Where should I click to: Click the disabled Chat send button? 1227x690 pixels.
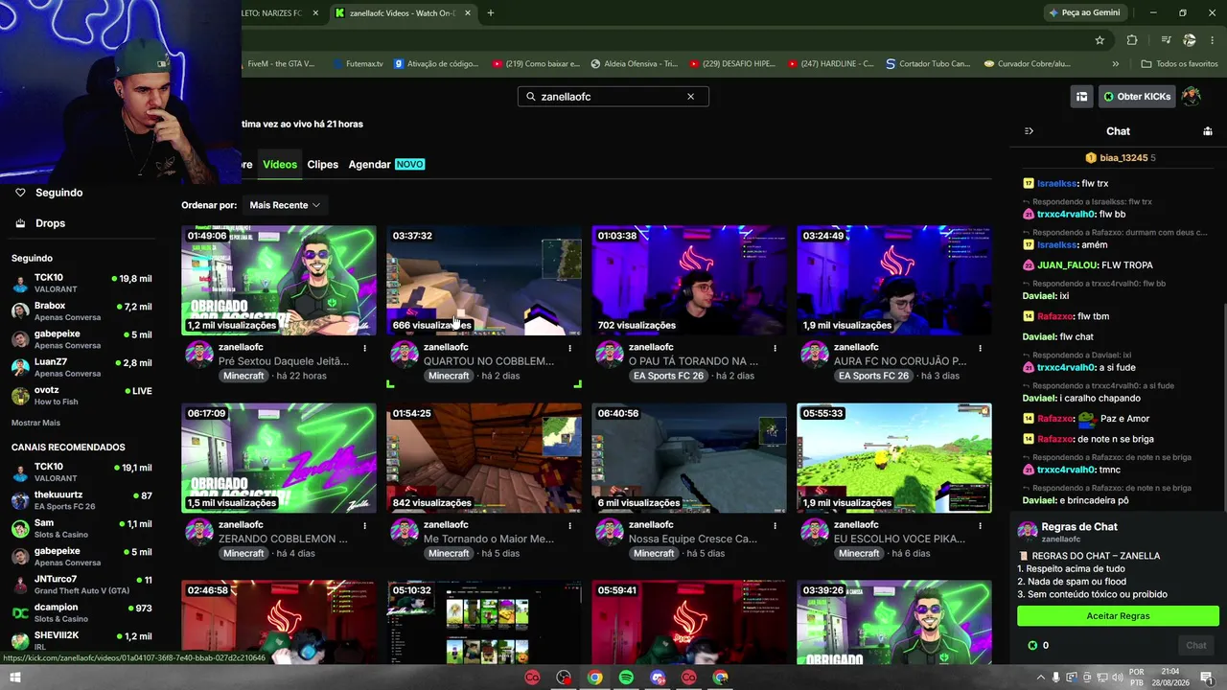1196,645
